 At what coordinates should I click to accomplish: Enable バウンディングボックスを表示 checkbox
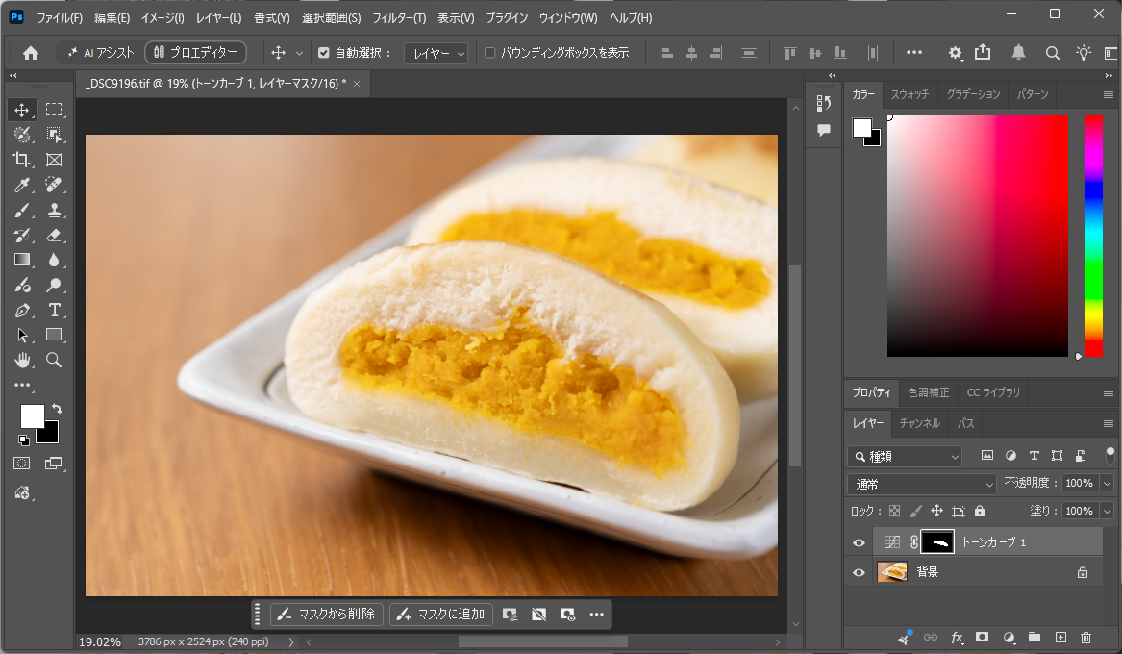[490, 52]
